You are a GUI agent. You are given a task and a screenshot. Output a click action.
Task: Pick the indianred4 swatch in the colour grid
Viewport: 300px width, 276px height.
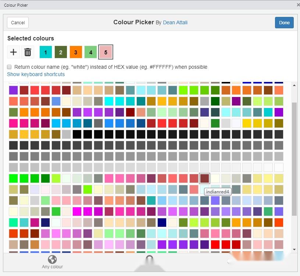[205, 178]
